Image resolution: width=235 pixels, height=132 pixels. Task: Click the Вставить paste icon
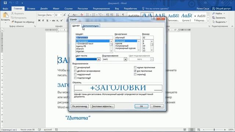click(6, 15)
